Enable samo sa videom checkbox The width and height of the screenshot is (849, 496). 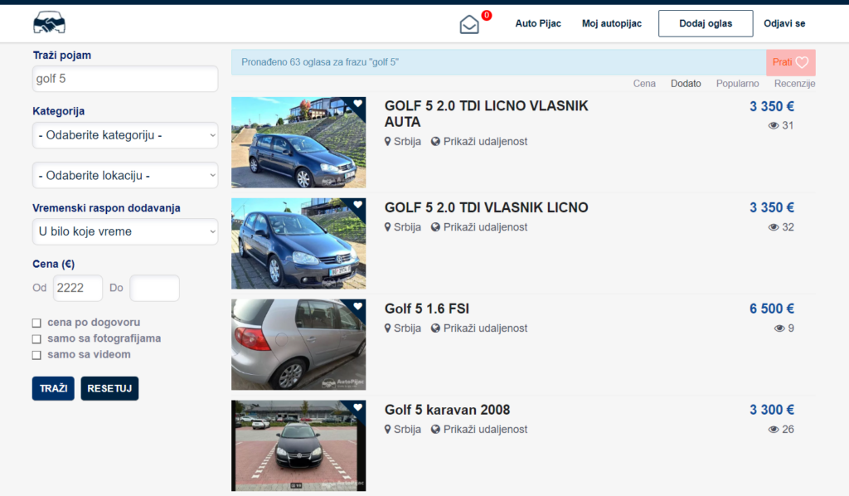click(36, 355)
